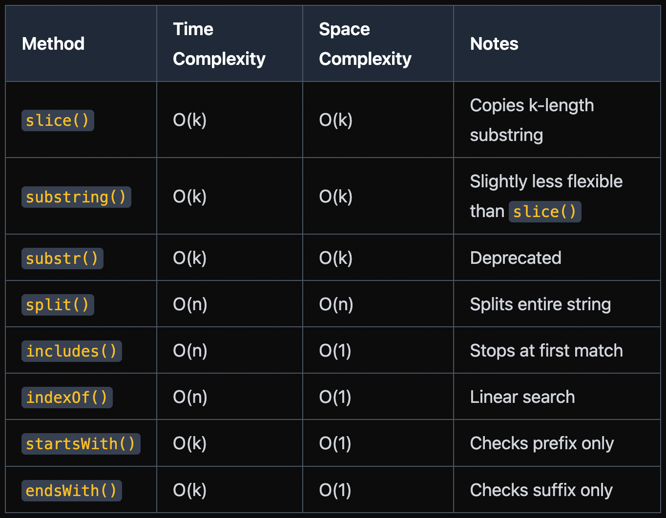This screenshot has width=666, height=518.
Task: Click the "Stops at first match" note
Action: 546,351
